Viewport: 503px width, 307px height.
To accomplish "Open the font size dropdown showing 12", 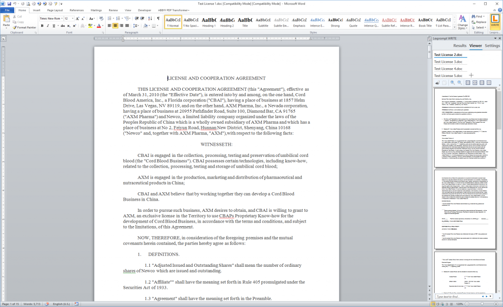I will coord(73,19).
